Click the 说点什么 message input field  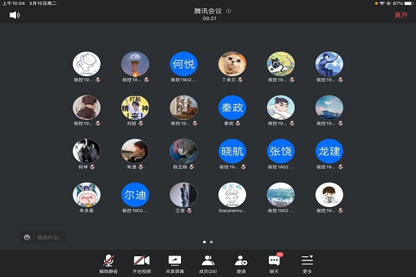pos(50,238)
